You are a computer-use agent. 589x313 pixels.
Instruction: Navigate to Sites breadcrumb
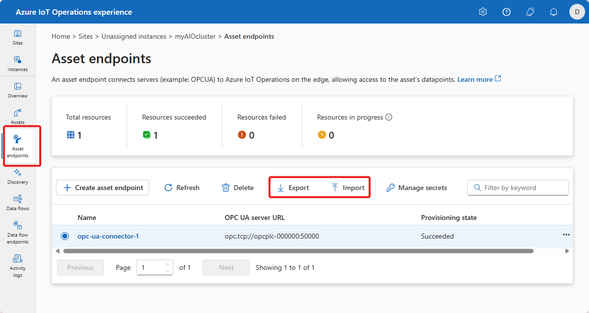click(x=85, y=36)
